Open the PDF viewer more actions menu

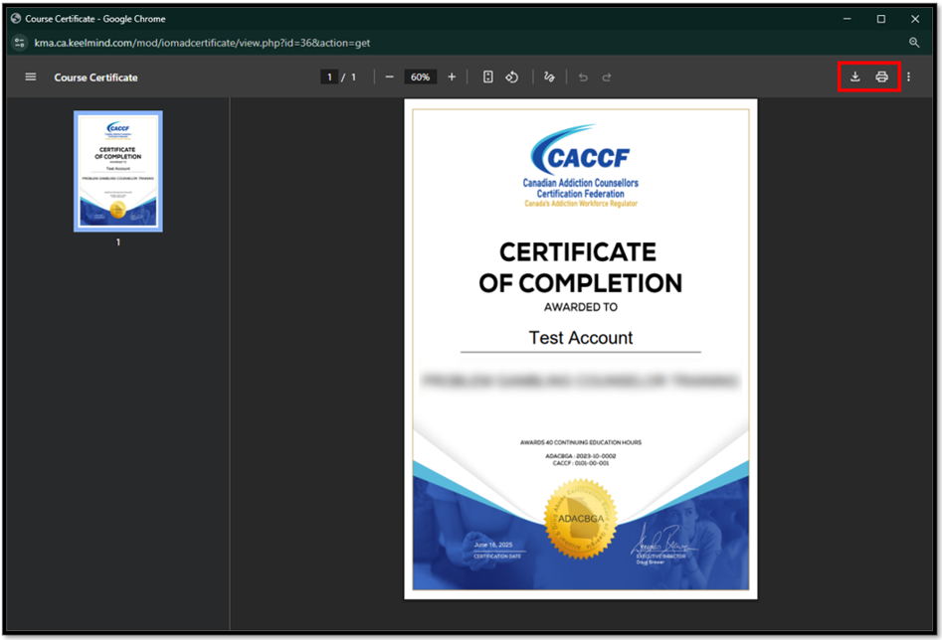point(908,77)
